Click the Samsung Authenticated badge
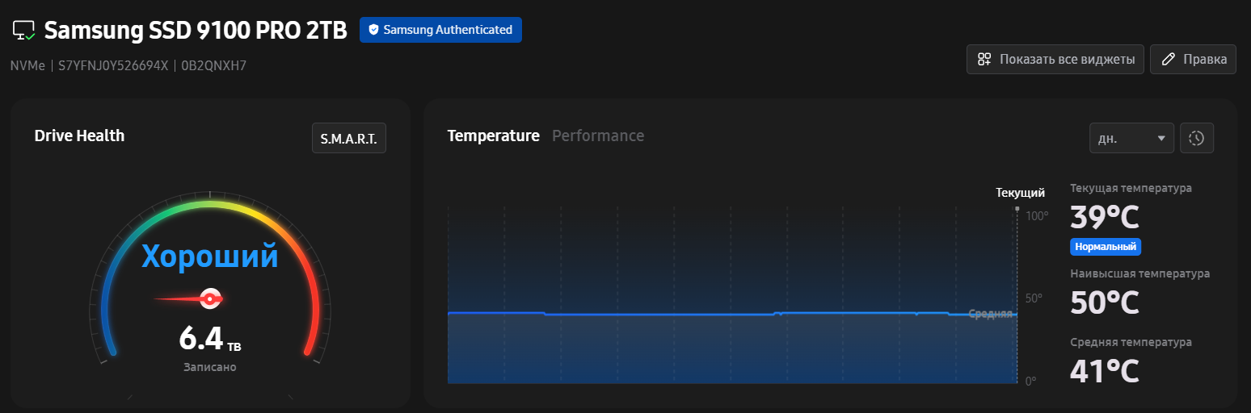 440,30
